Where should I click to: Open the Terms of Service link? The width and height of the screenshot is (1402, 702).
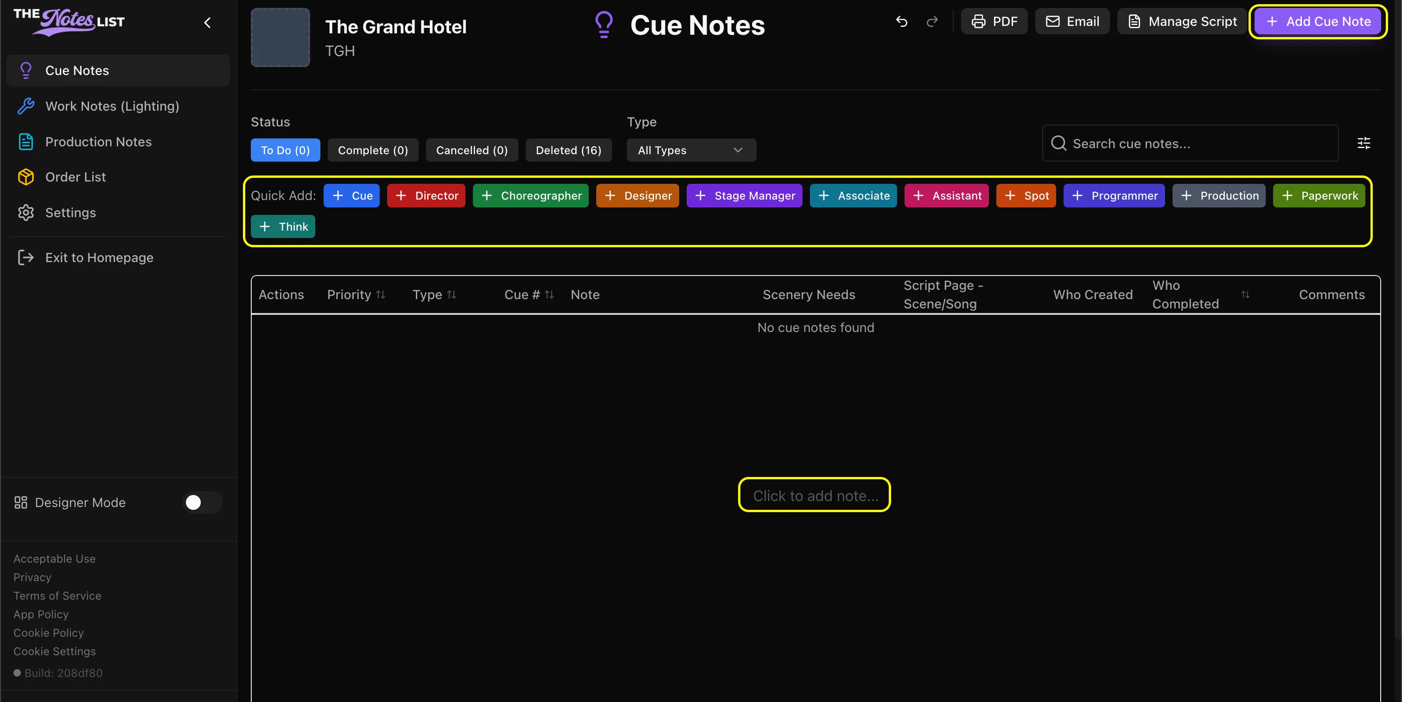point(57,595)
